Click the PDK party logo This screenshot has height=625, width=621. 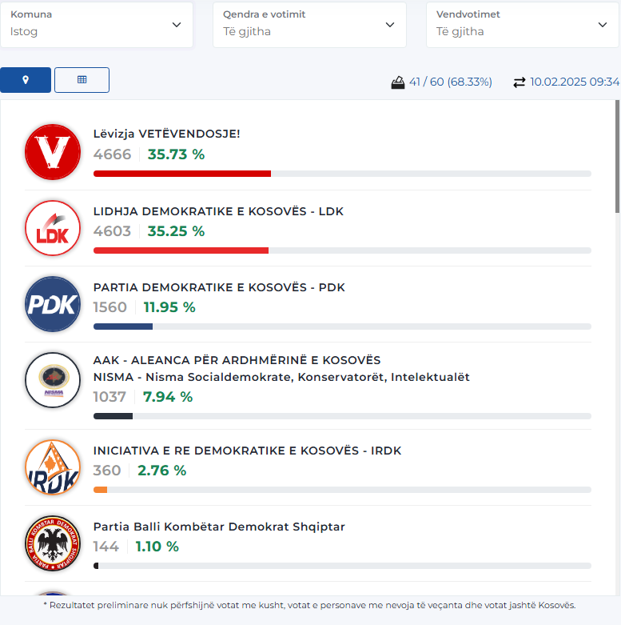53,304
